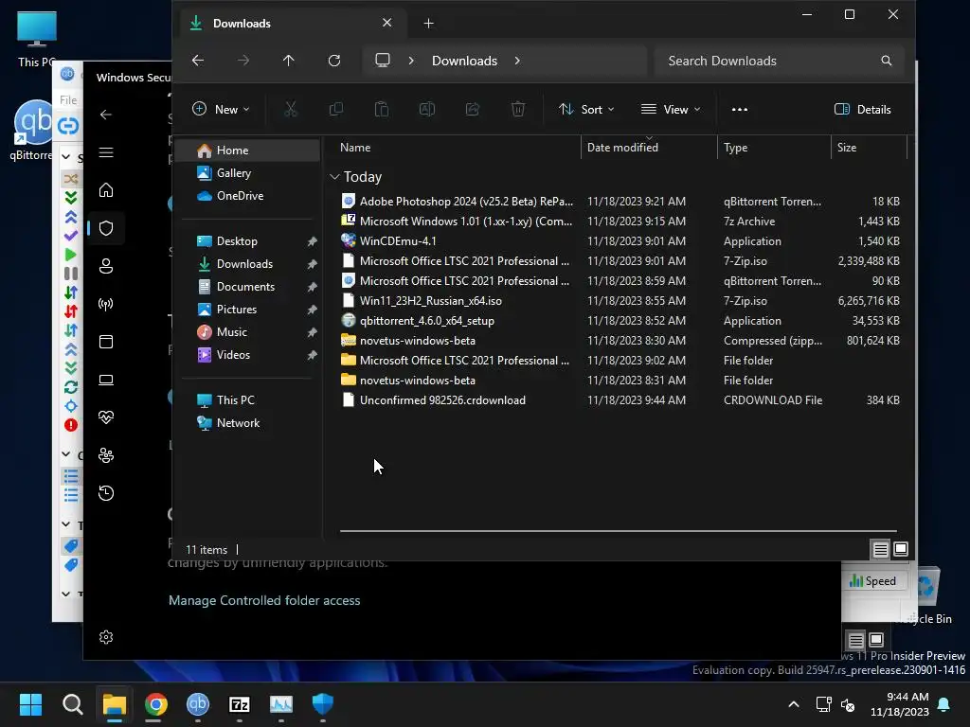The width and height of the screenshot is (970, 727).
Task: Sort by Date modified column header
Action: pos(649,148)
